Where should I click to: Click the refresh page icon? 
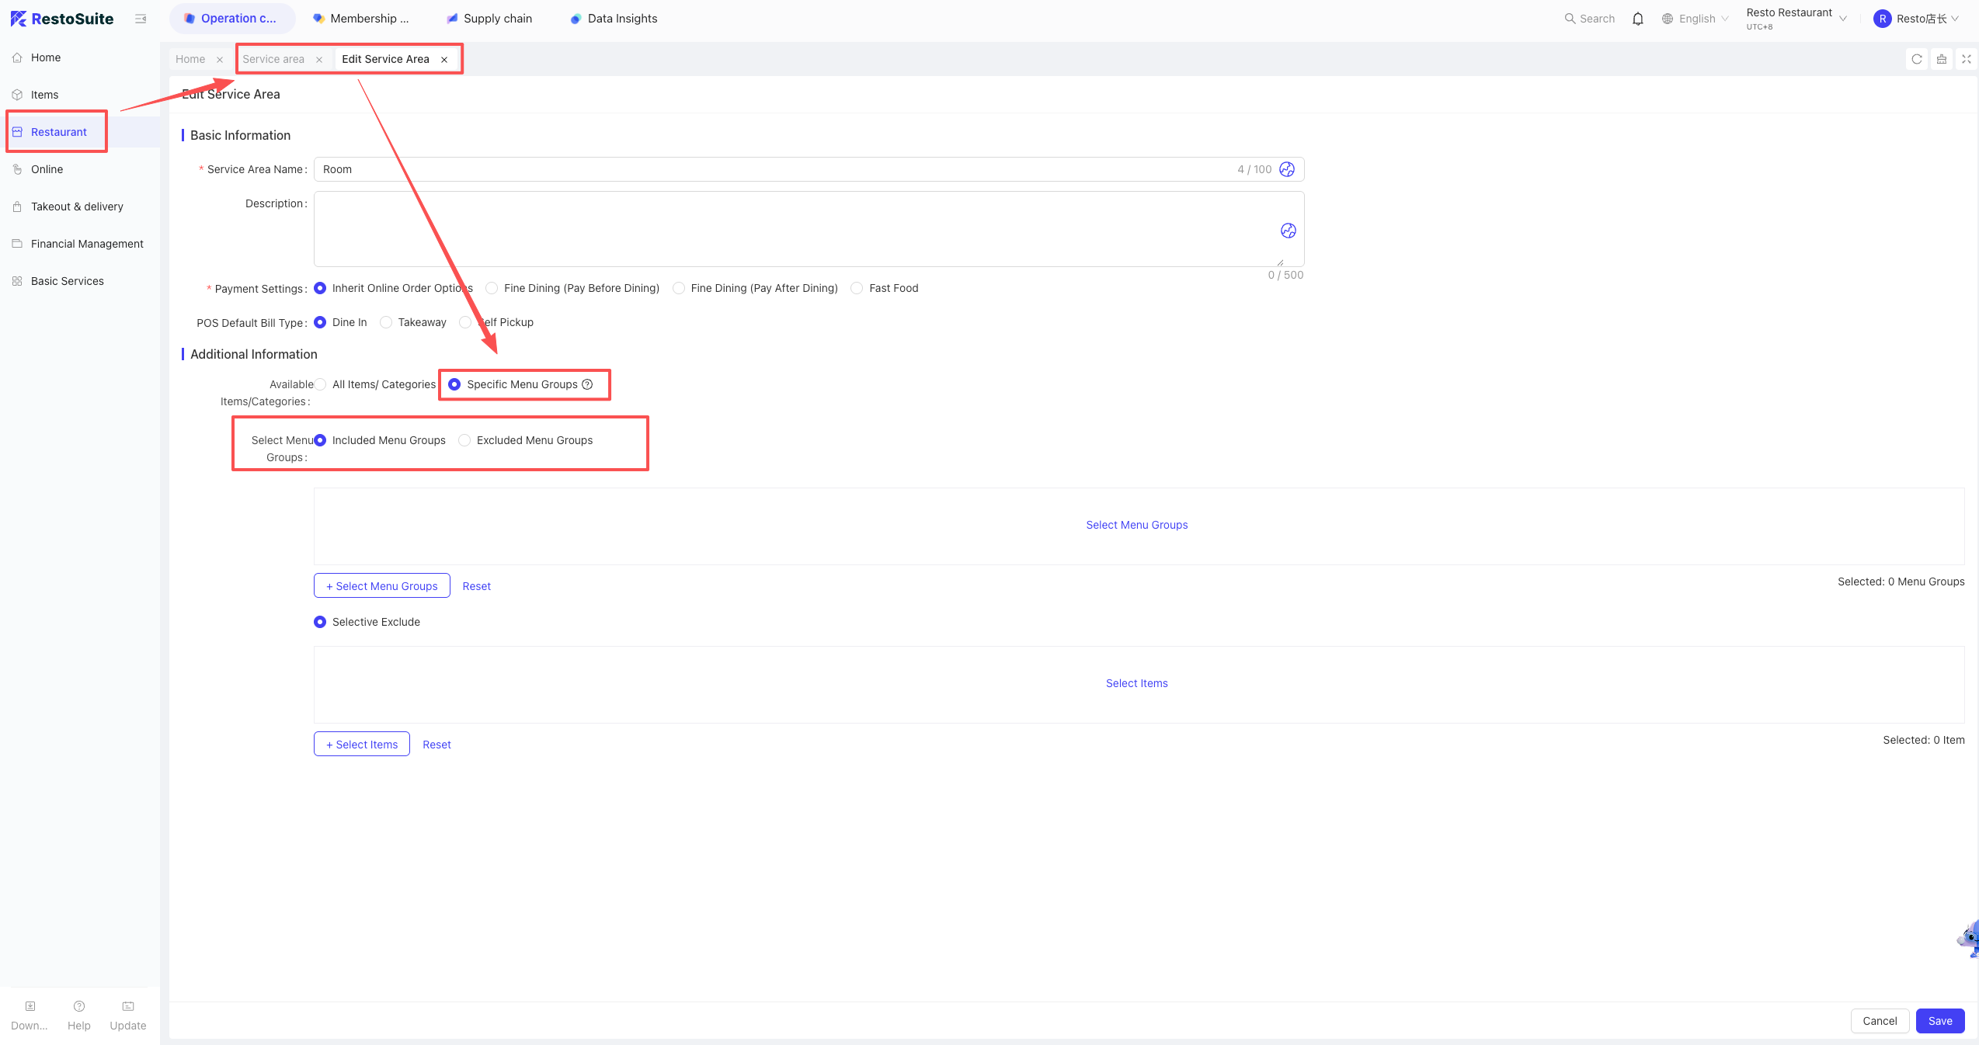[x=1917, y=59]
